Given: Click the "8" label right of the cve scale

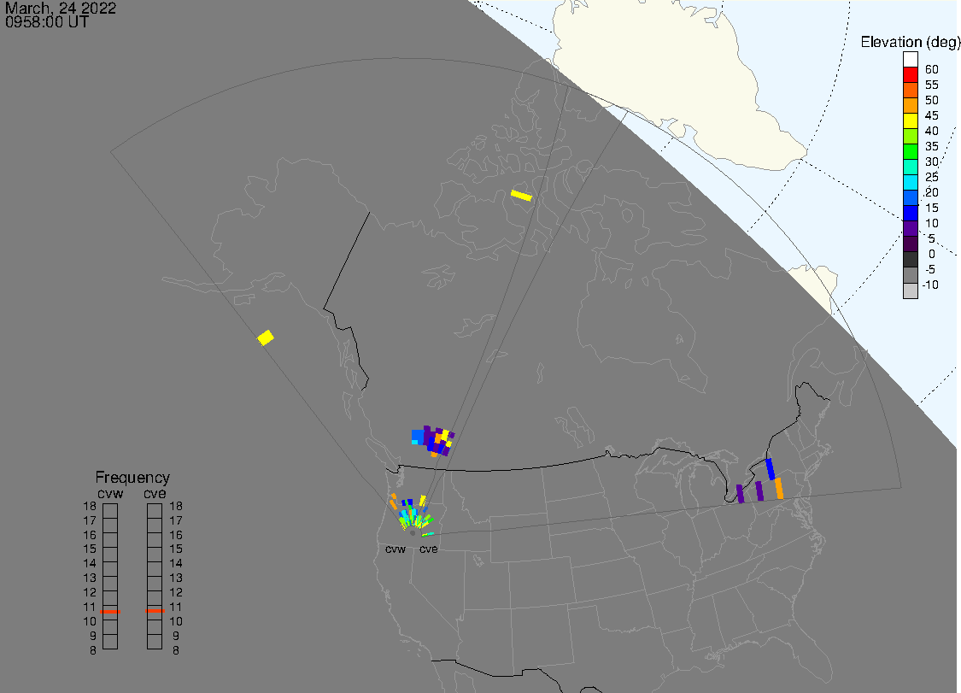Looking at the screenshot, I should click(x=176, y=650).
